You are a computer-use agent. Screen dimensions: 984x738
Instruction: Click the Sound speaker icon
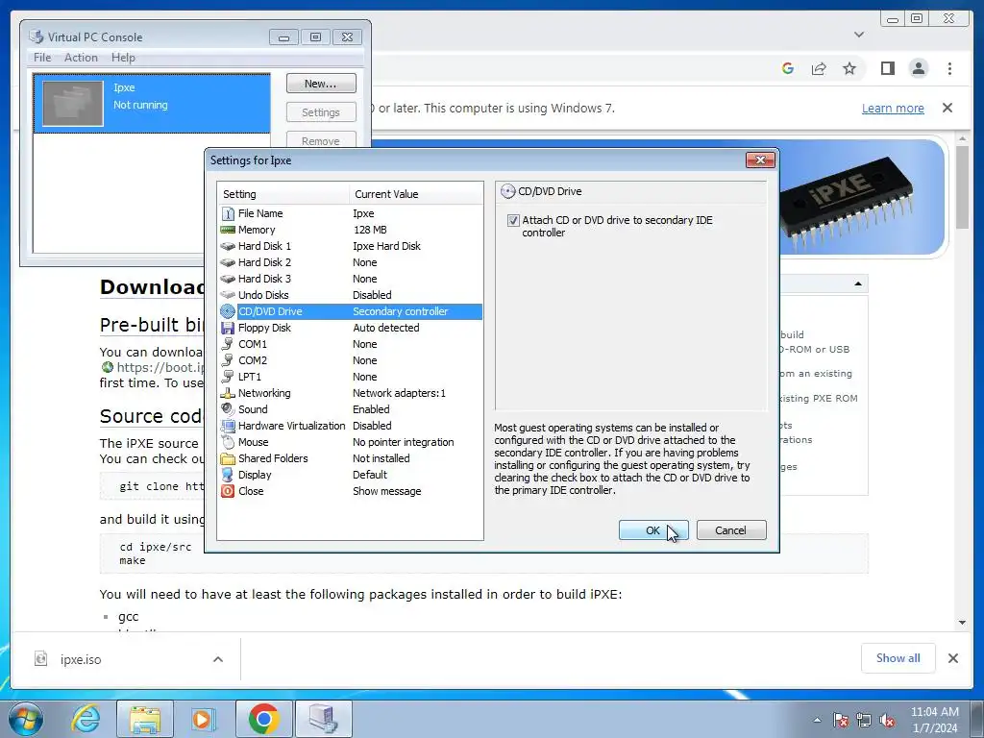pyautogui.click(x=228, y=409)
